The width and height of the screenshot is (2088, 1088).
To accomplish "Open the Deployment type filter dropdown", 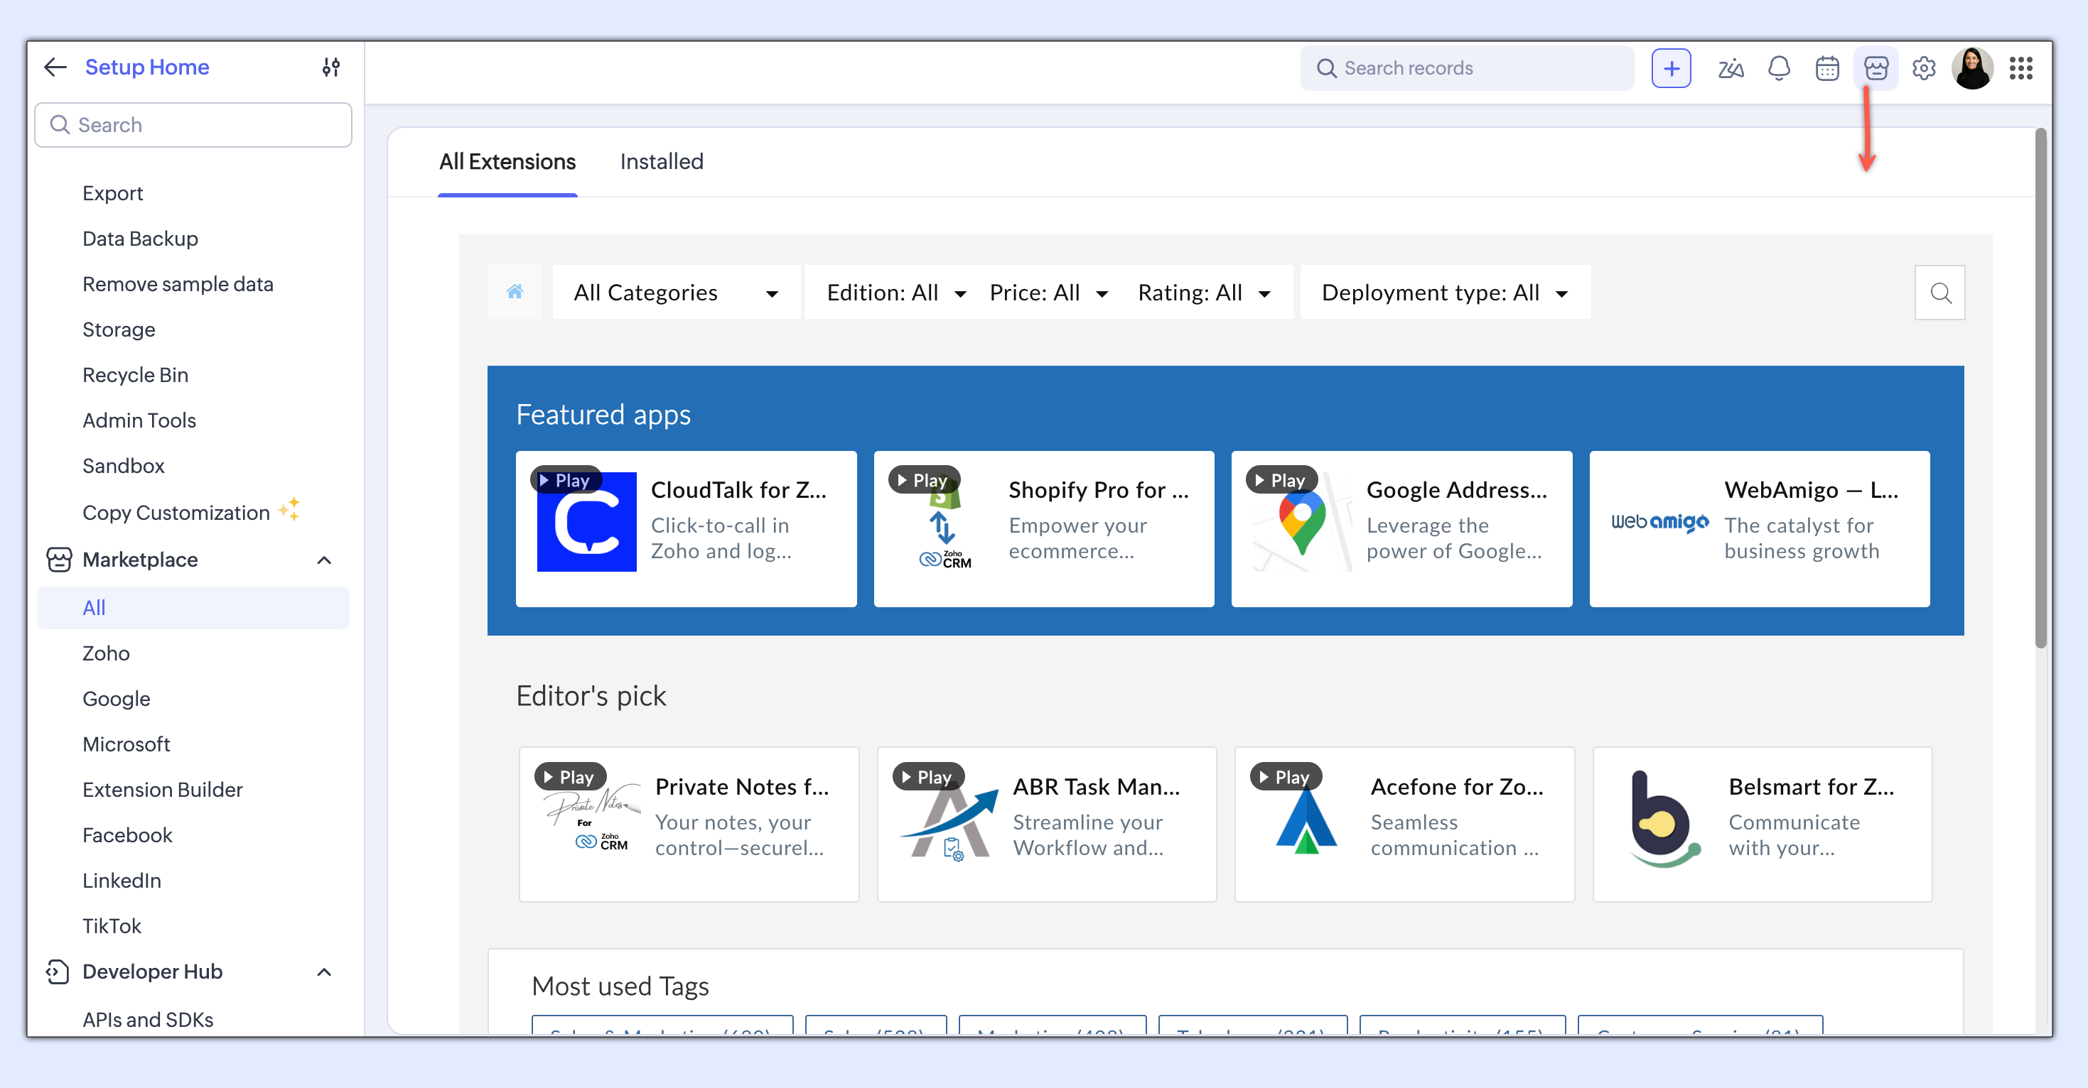I will (x=1444, y=293).
